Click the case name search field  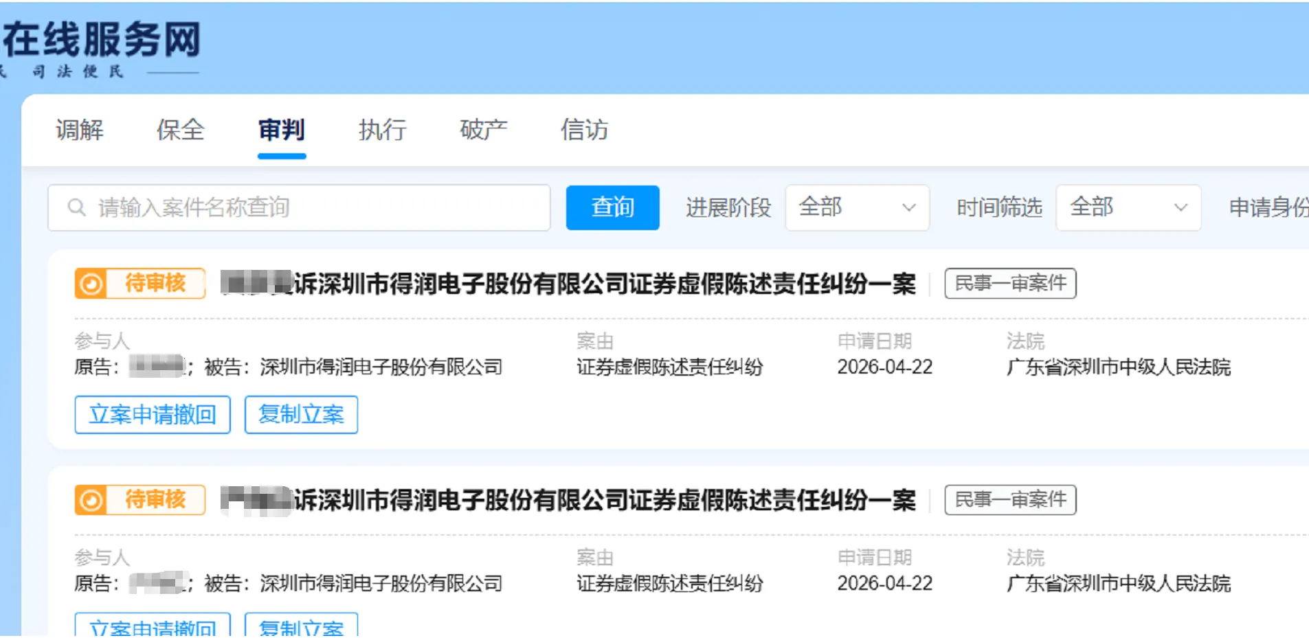pos(299,207)
